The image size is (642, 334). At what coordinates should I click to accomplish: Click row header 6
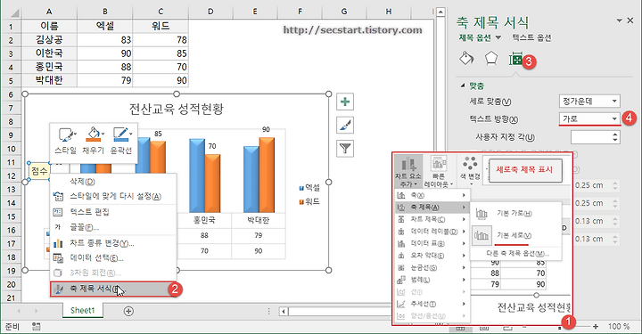(x=11, y=94)
